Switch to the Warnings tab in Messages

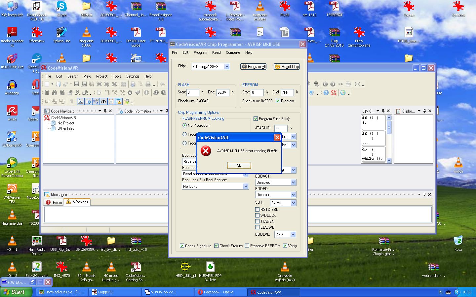[77, 202]
